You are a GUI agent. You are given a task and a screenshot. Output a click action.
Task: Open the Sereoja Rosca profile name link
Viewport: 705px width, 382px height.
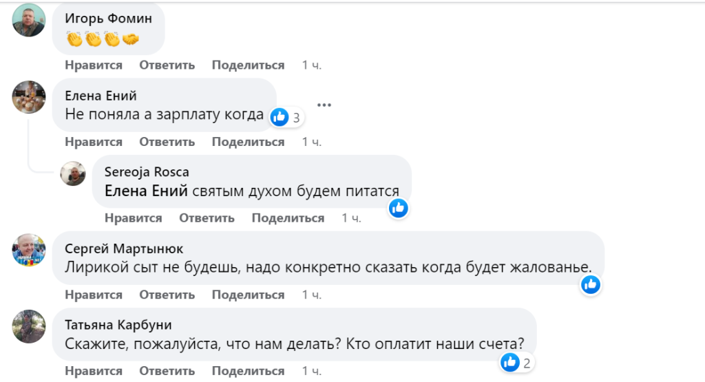click(x=147, y=172)
